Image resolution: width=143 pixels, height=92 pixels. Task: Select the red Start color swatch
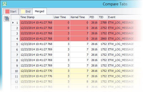(x=7, y=11)
